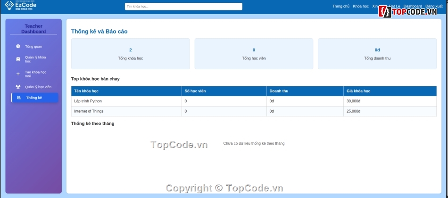Select the Thống kê sidebar item
Image resolution: width=448 pixels, height=198 pixels.
click(35, 98)
